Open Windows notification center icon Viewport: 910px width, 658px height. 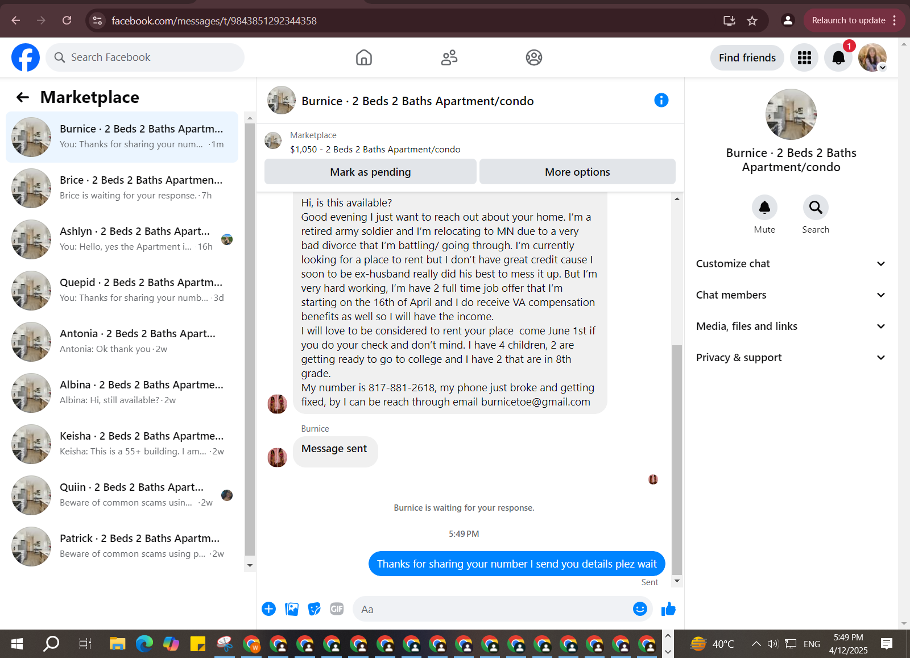886,644
